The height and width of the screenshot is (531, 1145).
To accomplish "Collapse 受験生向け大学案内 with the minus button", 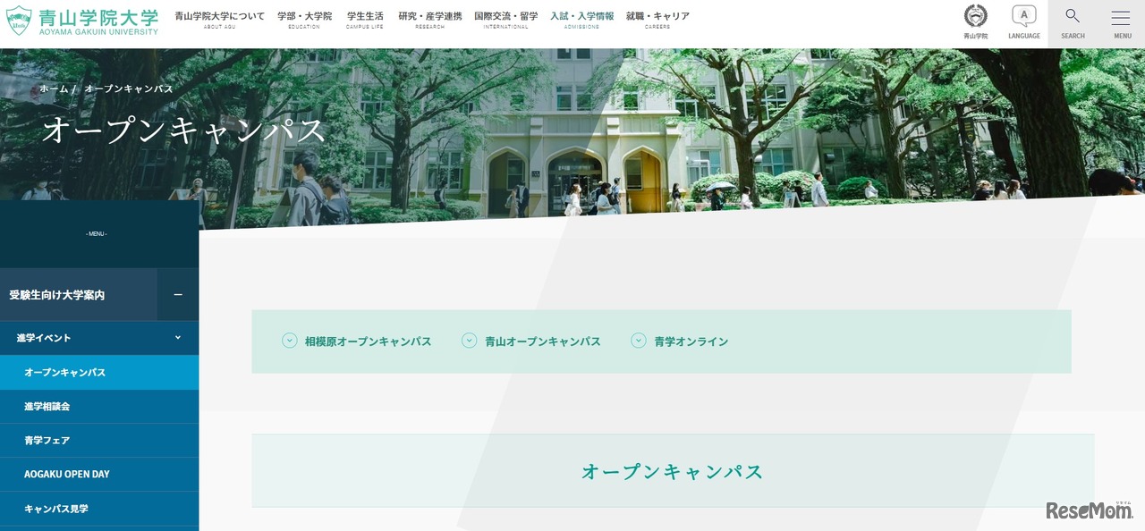I will pos(178,294).
